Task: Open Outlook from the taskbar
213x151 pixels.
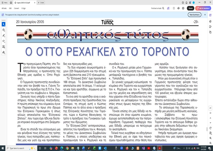Action: 105,148
